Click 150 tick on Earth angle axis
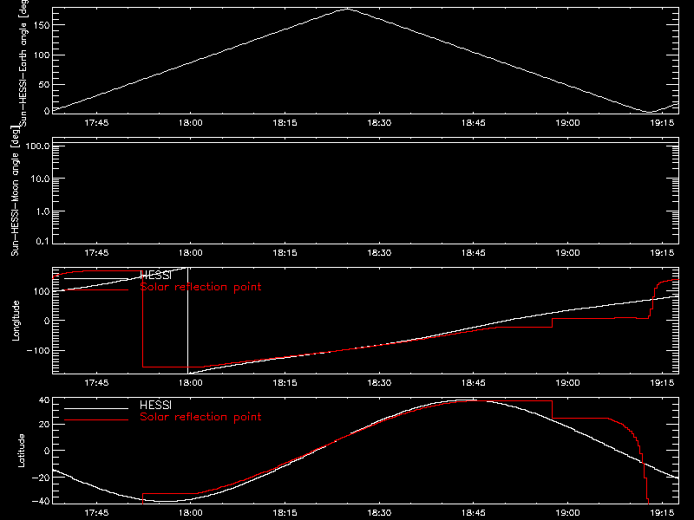 (x=41, y=25)
